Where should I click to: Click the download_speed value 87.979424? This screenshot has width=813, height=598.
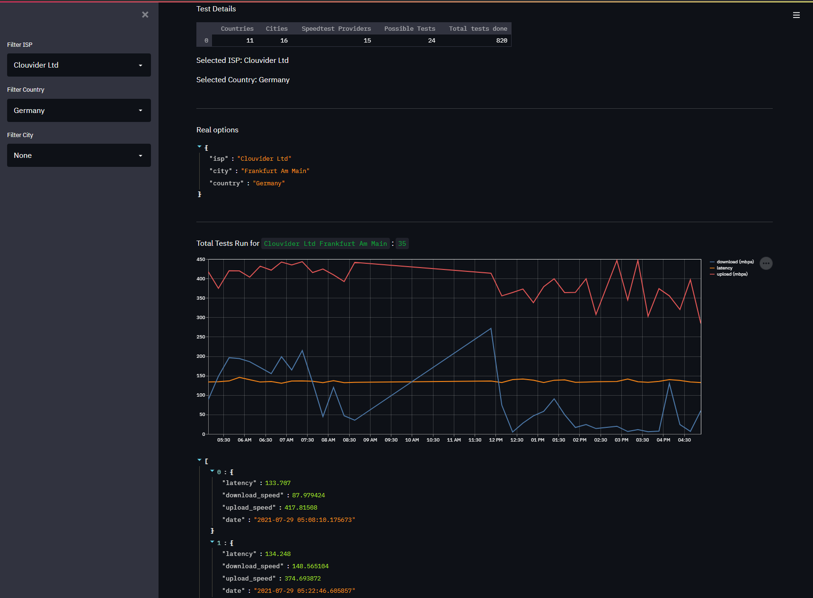click(x=309, y=495)
